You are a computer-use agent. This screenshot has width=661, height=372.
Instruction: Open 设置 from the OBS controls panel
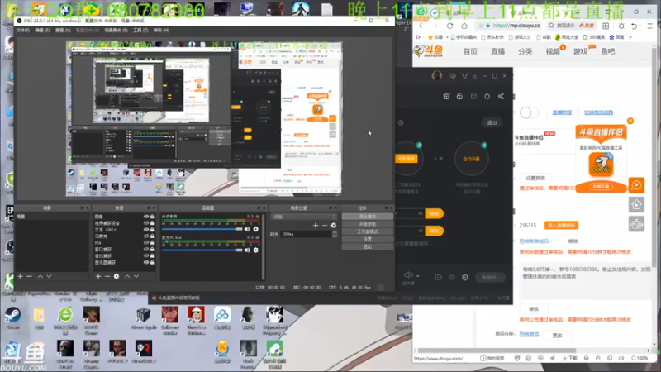click(x=367, y=239)
